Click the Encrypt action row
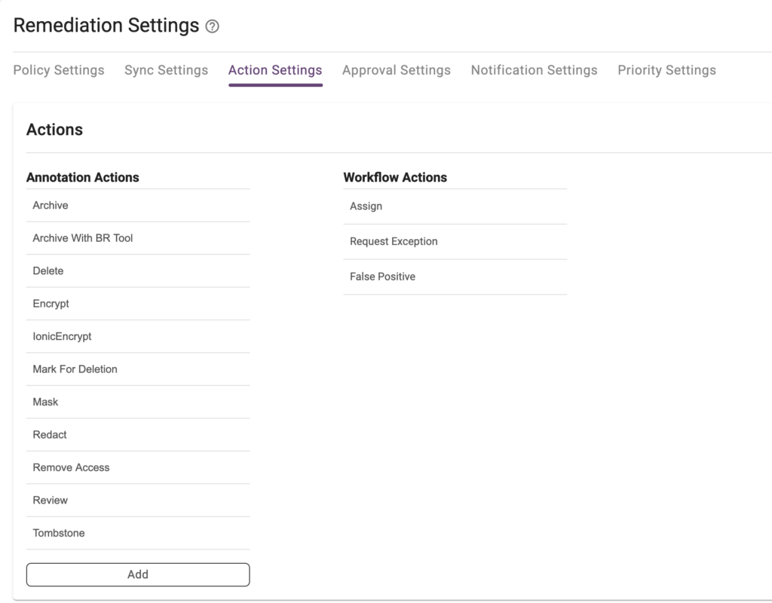The height and width of the screenshot is (603, 772). click(138, 304)
